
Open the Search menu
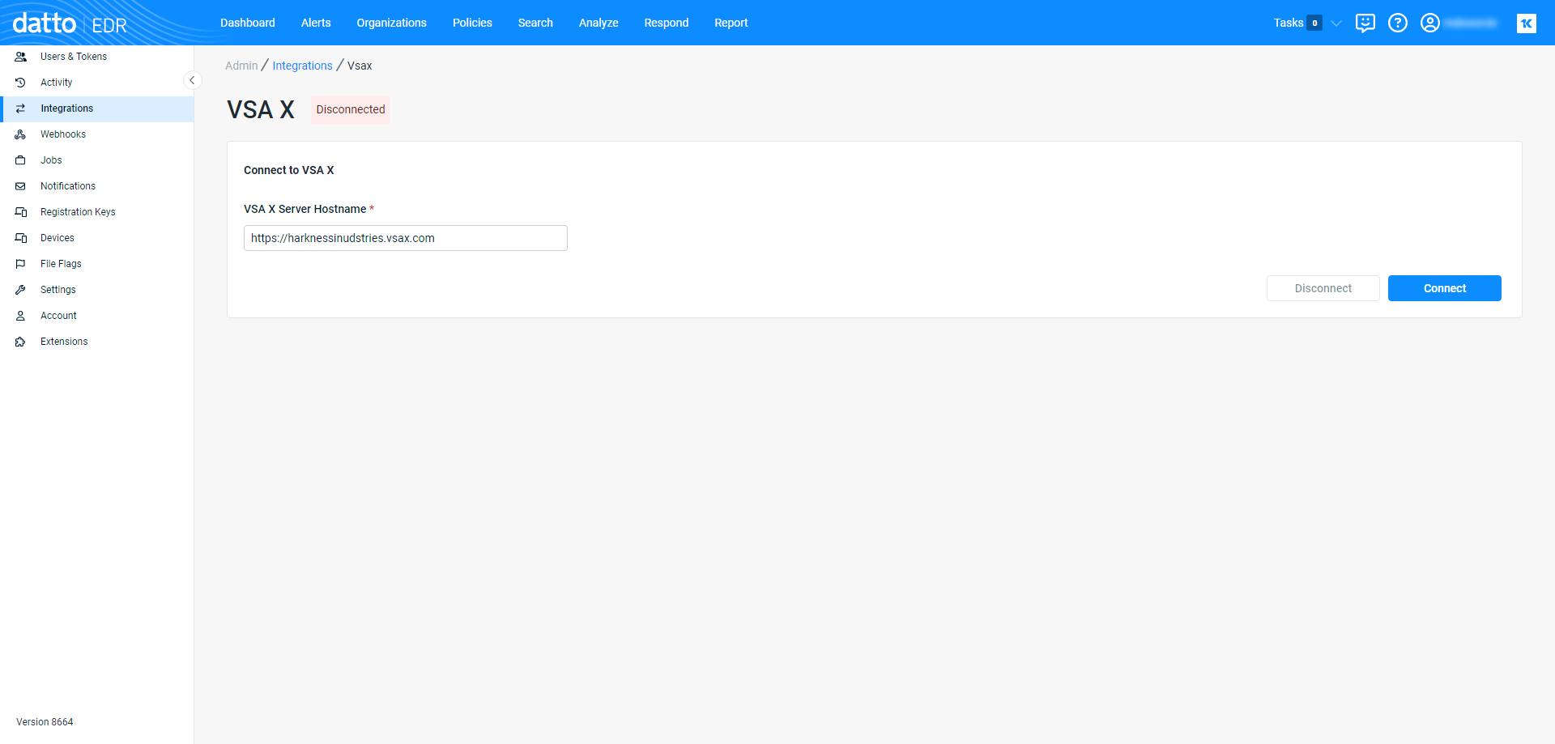click(x=535, y=23)
